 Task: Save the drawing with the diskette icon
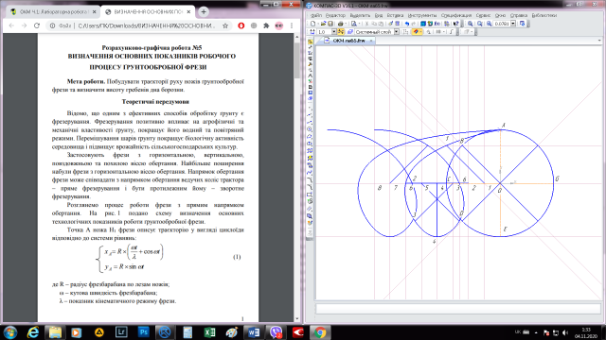pyautogui.click(x=330, y=24)
